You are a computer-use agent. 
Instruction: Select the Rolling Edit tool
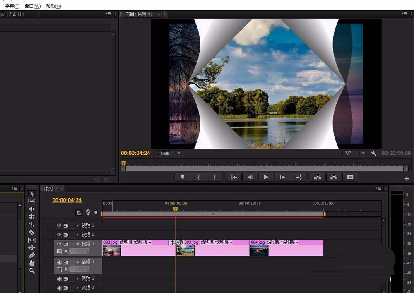[x=32, y=216]
